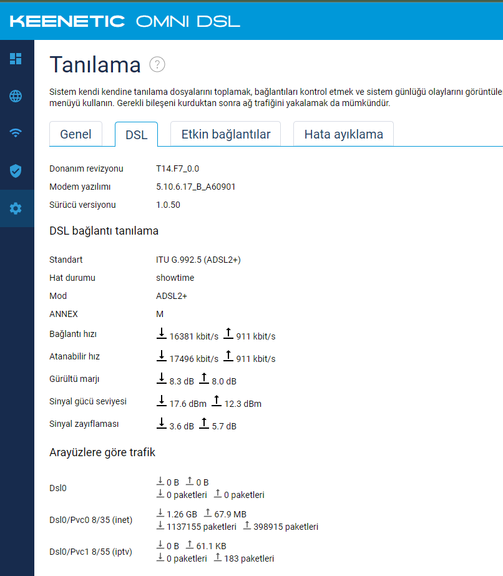Click the driver version value 1.0.50
This screenshot has height=576, width=503.
168,205
